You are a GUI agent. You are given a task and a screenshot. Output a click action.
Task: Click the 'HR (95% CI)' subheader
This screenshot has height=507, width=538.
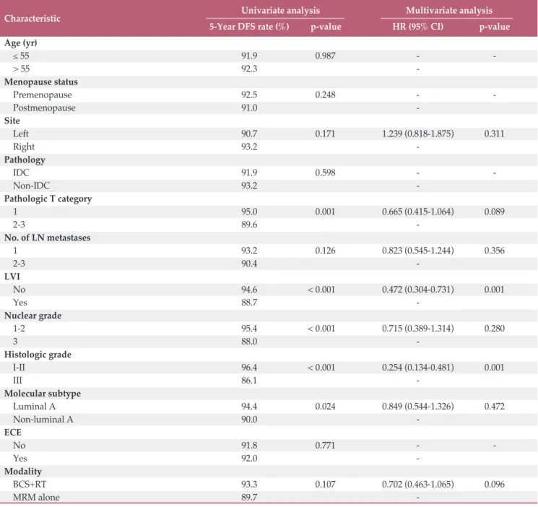pyautogui.click(x=418, y=27)
